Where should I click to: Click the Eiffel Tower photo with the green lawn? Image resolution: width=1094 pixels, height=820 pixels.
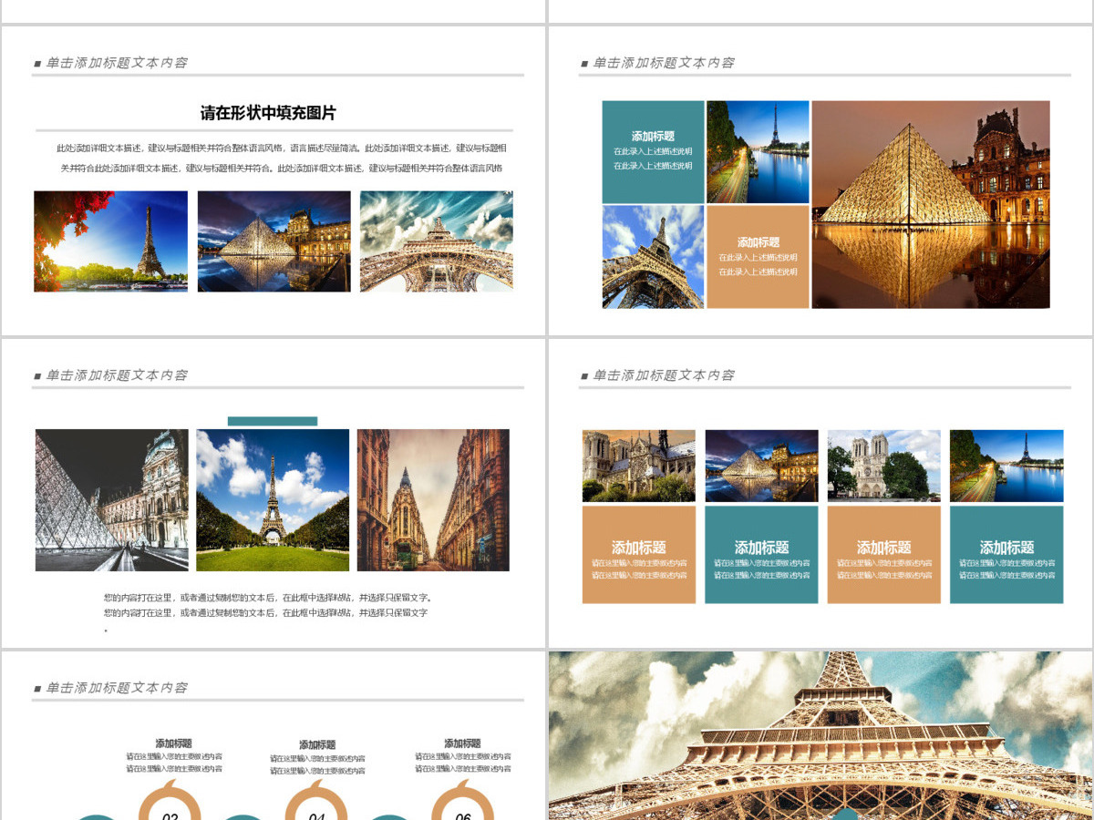273,500
